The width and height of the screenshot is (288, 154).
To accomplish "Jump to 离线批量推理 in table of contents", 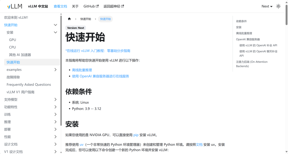I will pos(244,33).
